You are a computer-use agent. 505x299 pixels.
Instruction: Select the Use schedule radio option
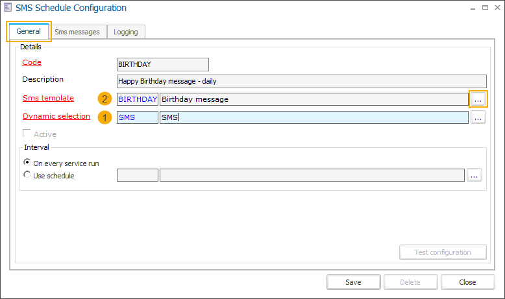27,175
